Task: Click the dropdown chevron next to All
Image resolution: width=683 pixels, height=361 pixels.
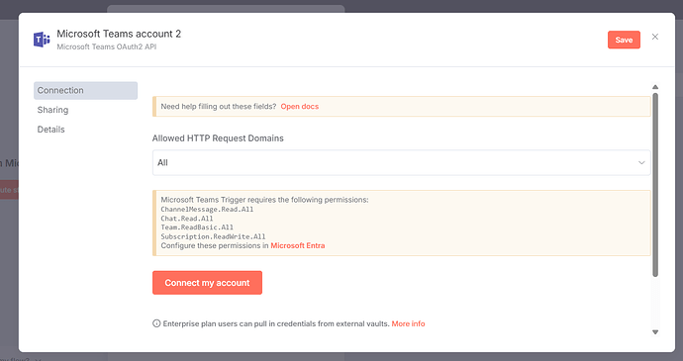Action: coord(641,163)
